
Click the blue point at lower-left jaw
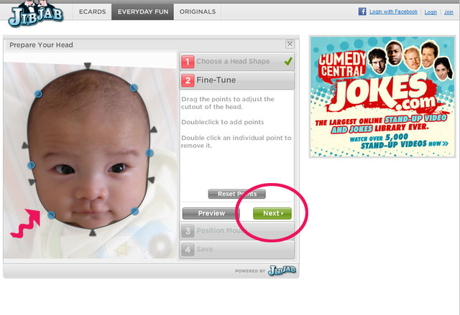coord(51,215)
